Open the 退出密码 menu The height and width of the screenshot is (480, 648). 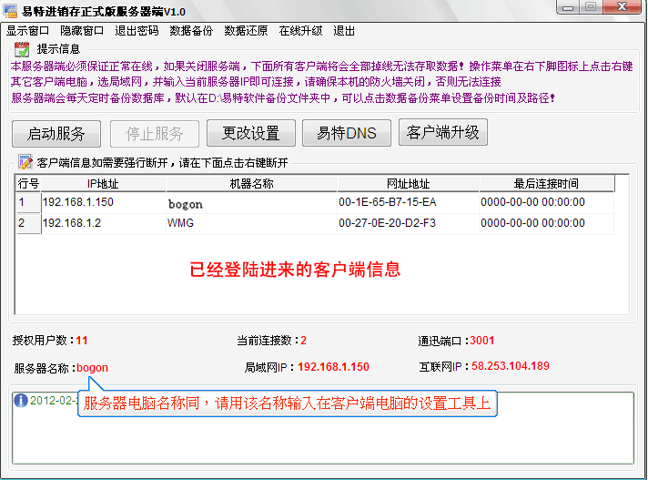(137, 30)
